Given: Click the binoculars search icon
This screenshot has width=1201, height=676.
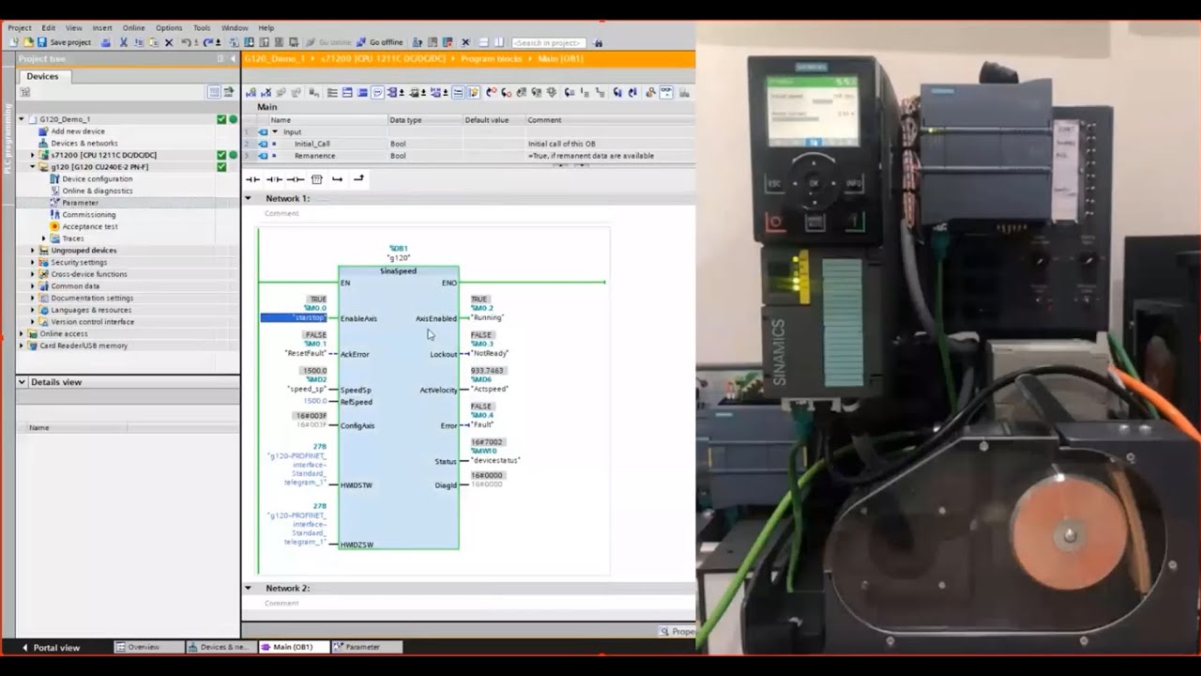Looking at the screenshot, I should coord(599,42).
